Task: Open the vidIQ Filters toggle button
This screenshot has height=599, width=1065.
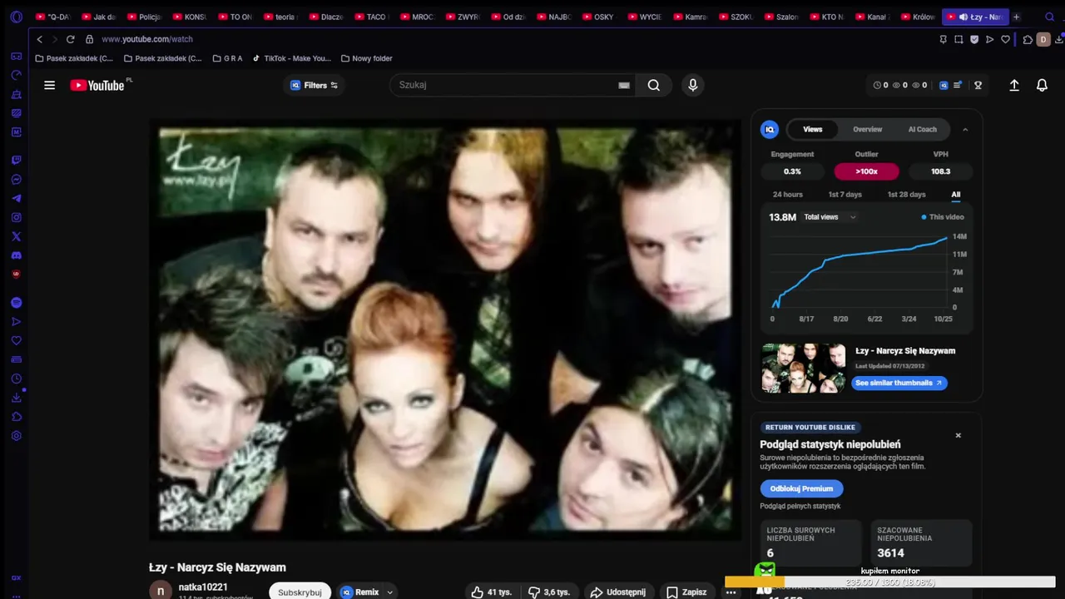Action: click(x=314, y=85)
